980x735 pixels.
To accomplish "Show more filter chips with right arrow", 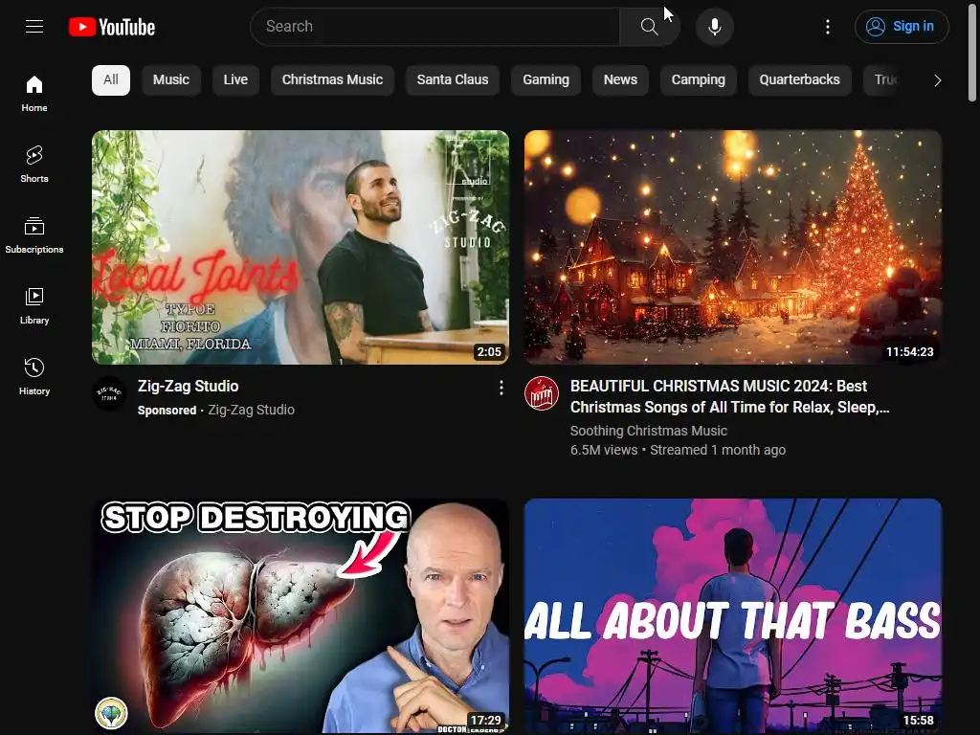I will tap(937, 80).
